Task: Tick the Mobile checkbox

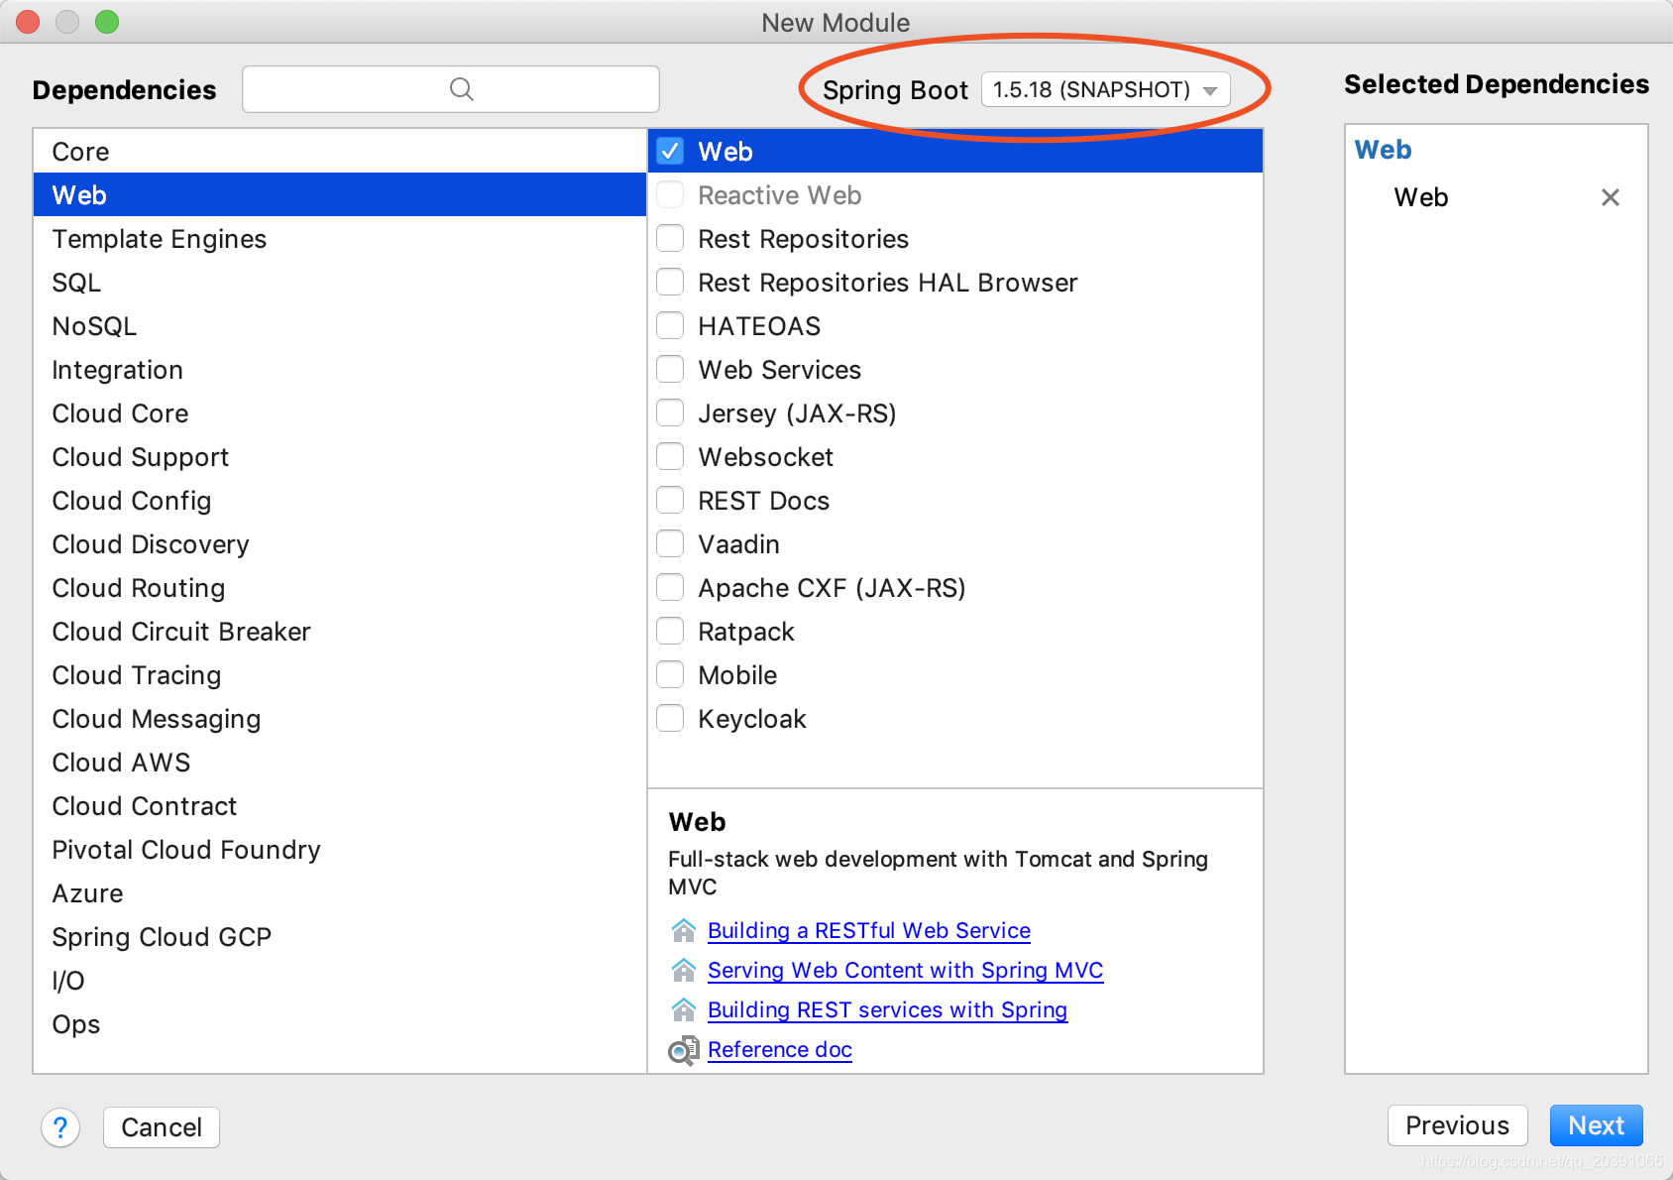Action: tap(671, 675)
